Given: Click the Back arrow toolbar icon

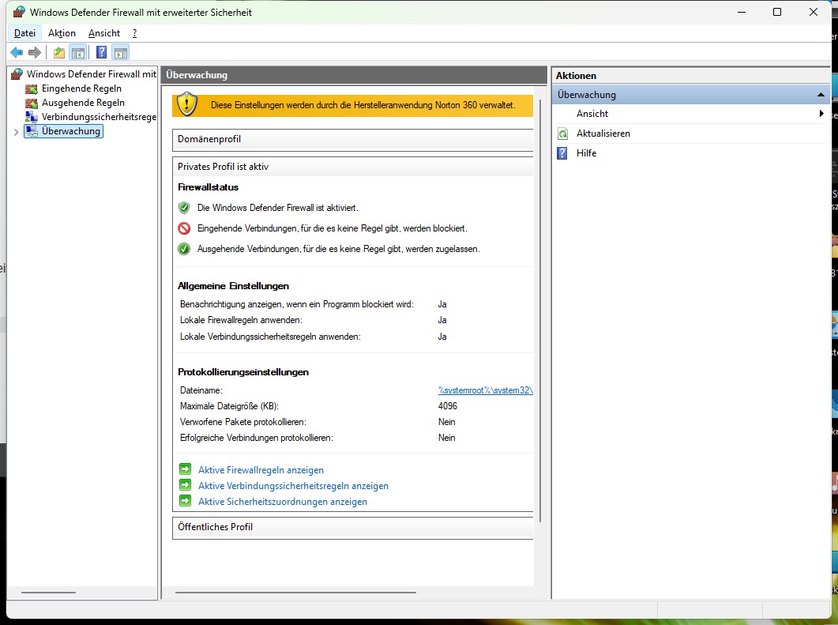Looking at the screenshot, I should pos(17,52).
